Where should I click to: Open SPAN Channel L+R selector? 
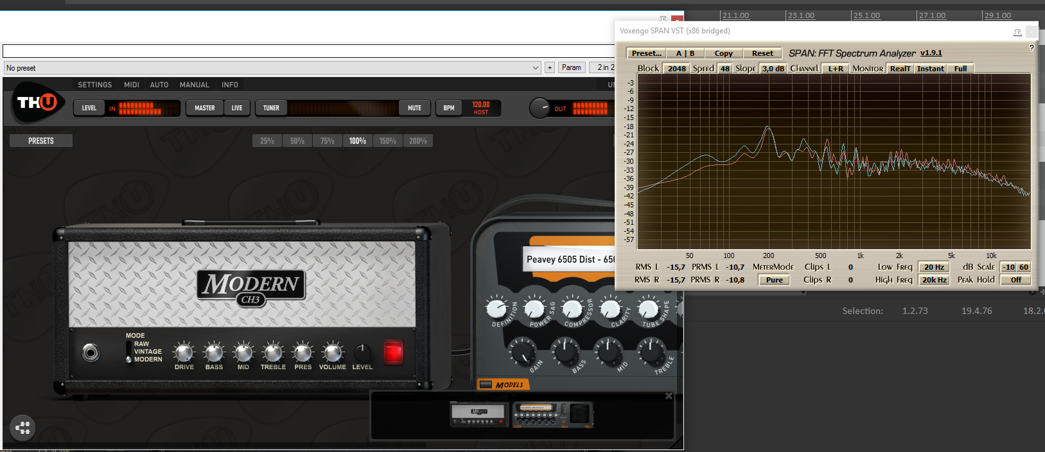[836, 68]
